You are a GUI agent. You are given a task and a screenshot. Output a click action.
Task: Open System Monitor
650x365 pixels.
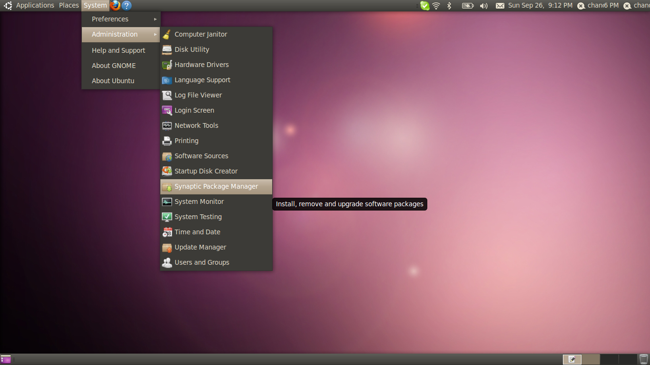(217, 202)
